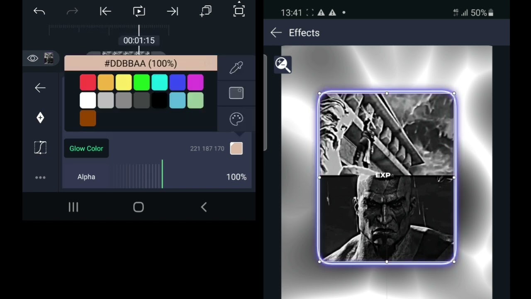This screenshot has width=531, height=299.
Task: Open the palette icon
Action: click(236, 119)
